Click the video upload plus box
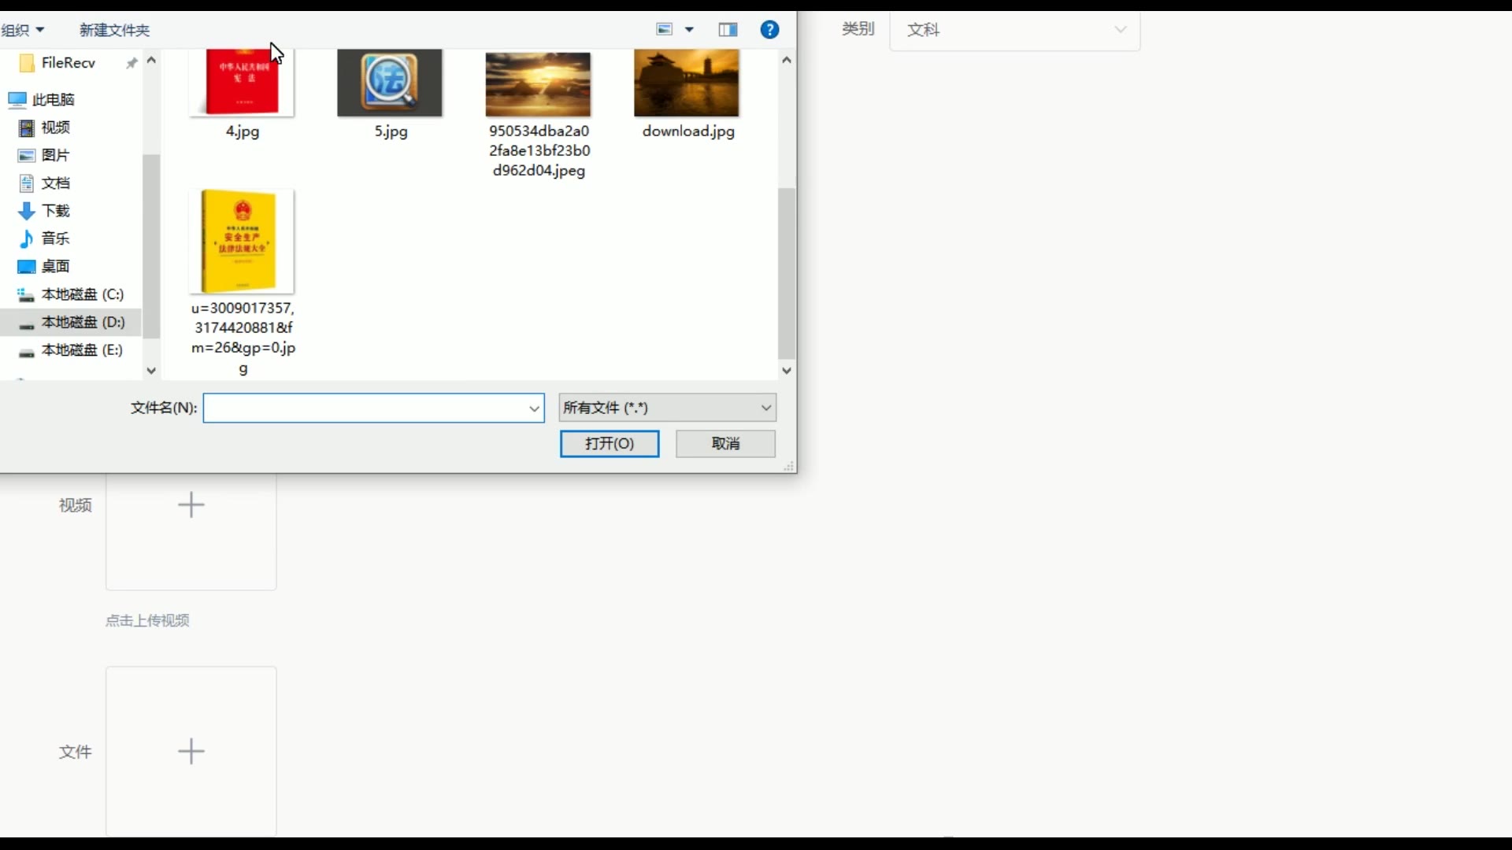 pos(191,505)
